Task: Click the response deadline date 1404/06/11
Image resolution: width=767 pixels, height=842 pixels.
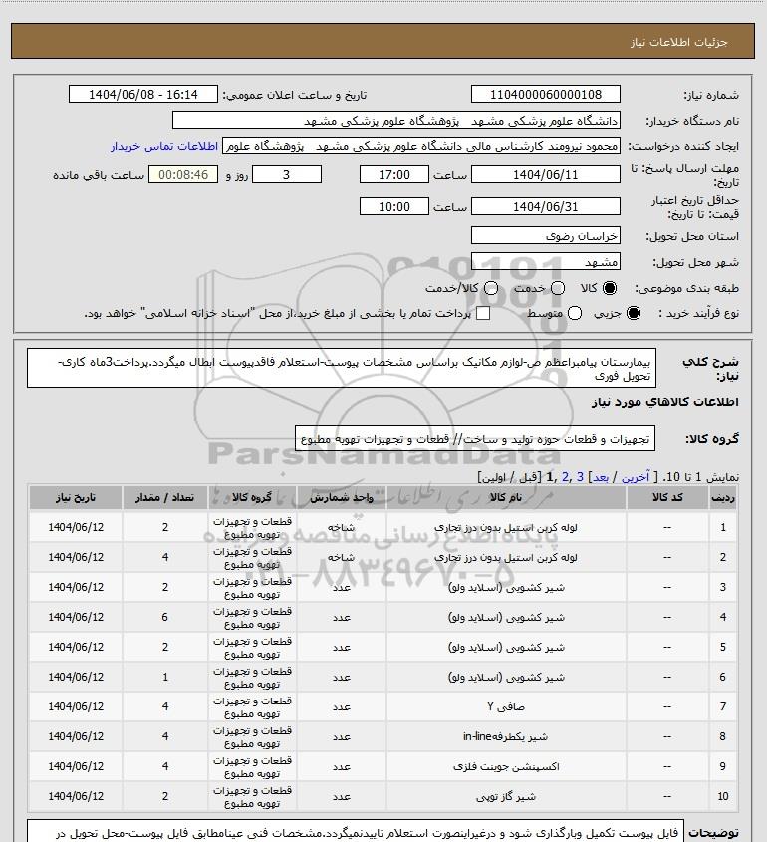Action: tap(545, 174)
